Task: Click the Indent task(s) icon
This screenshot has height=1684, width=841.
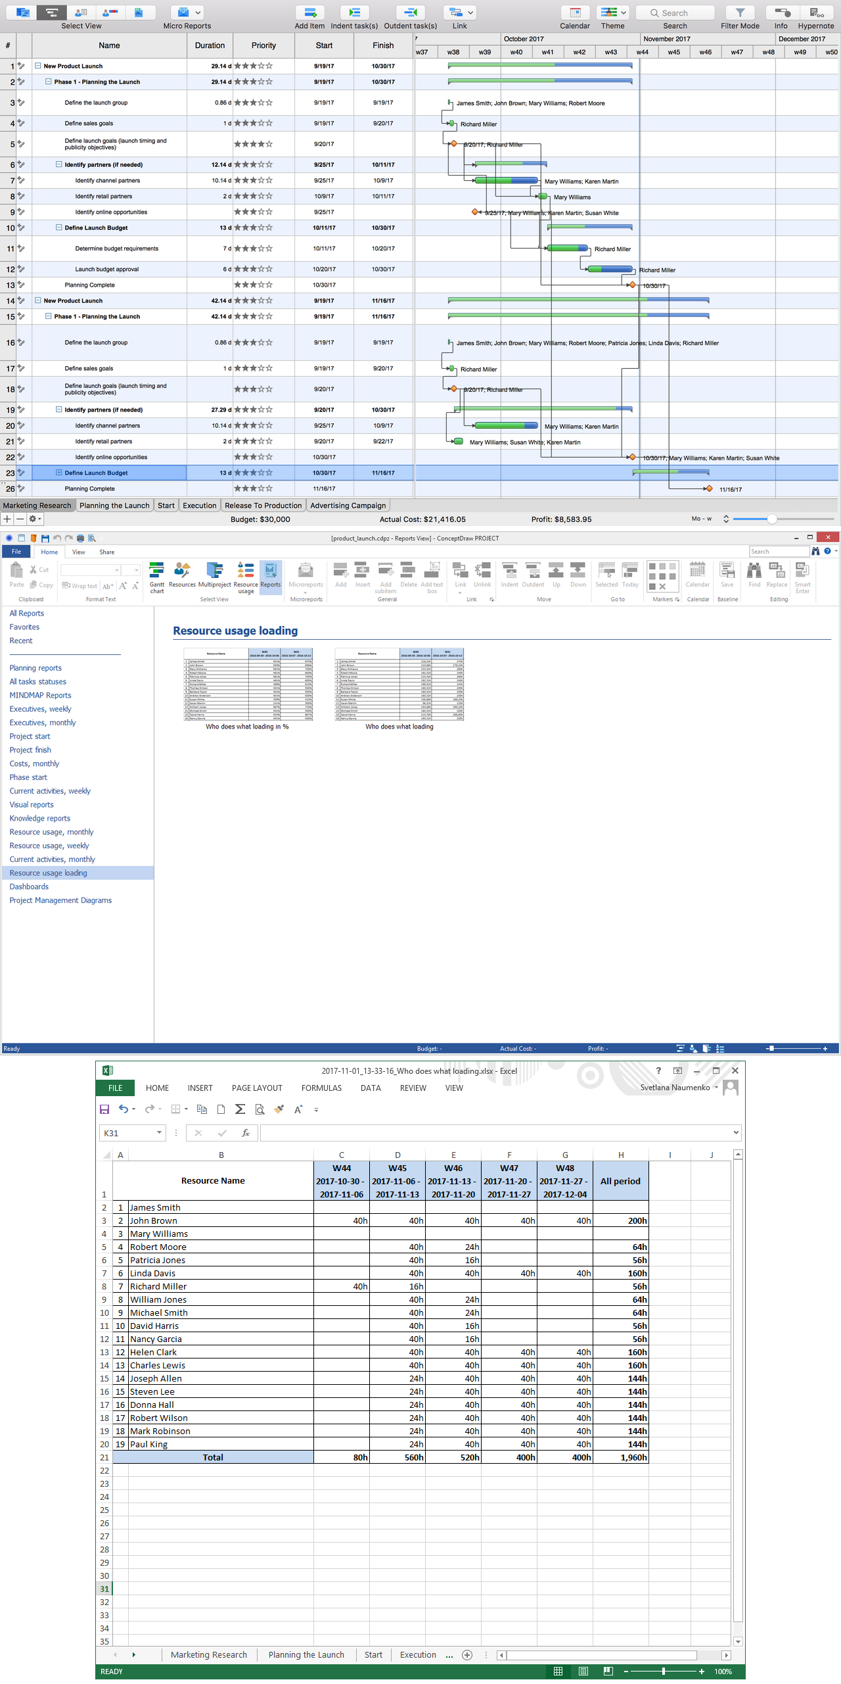Action: (x=354, y=12)
